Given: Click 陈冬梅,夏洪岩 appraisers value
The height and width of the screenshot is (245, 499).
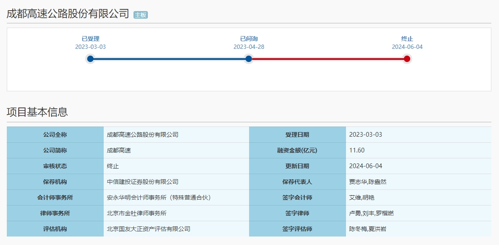Looking at the screenshot, I should point(368,229).
